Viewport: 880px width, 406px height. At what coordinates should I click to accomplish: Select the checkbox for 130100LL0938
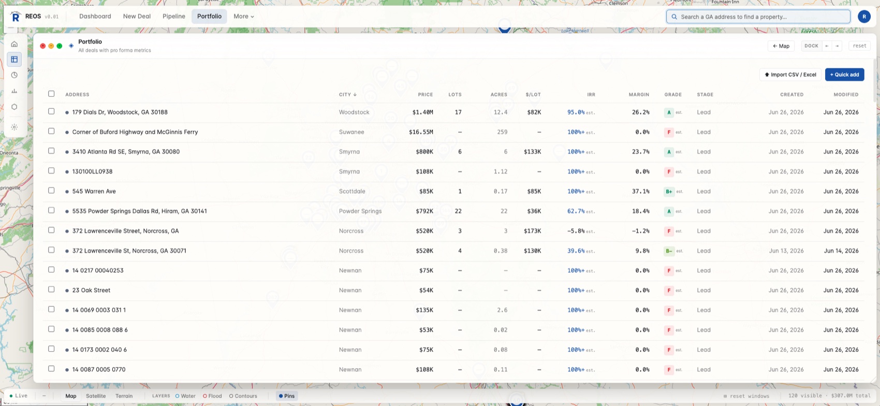pos(51,170)
